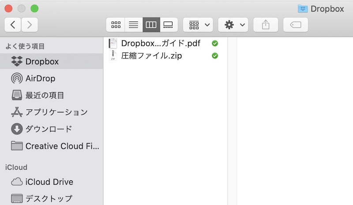Click the Share toolbar button
The width and height of the screenshot is (353, 205).
(266, 25)
